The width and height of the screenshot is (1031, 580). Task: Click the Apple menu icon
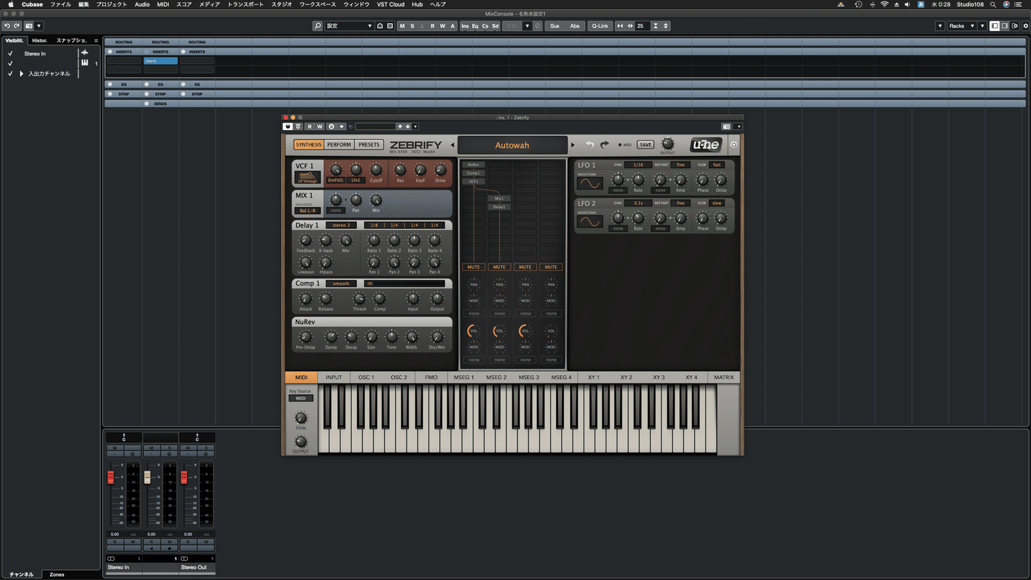pyautogui.click(x=11, y=5)
